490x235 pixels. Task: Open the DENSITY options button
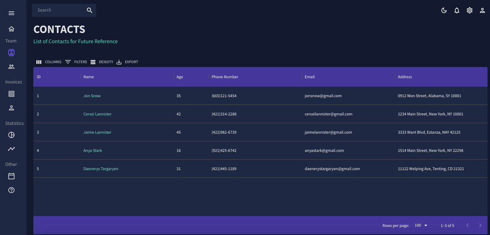click(x=102, y=62)
